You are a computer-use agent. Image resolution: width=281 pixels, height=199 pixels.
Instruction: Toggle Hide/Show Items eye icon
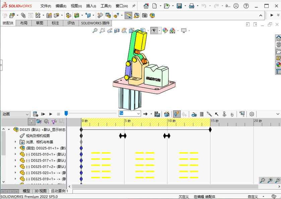click(154, 30)
